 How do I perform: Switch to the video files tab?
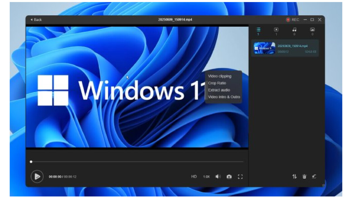pos(276,30)
